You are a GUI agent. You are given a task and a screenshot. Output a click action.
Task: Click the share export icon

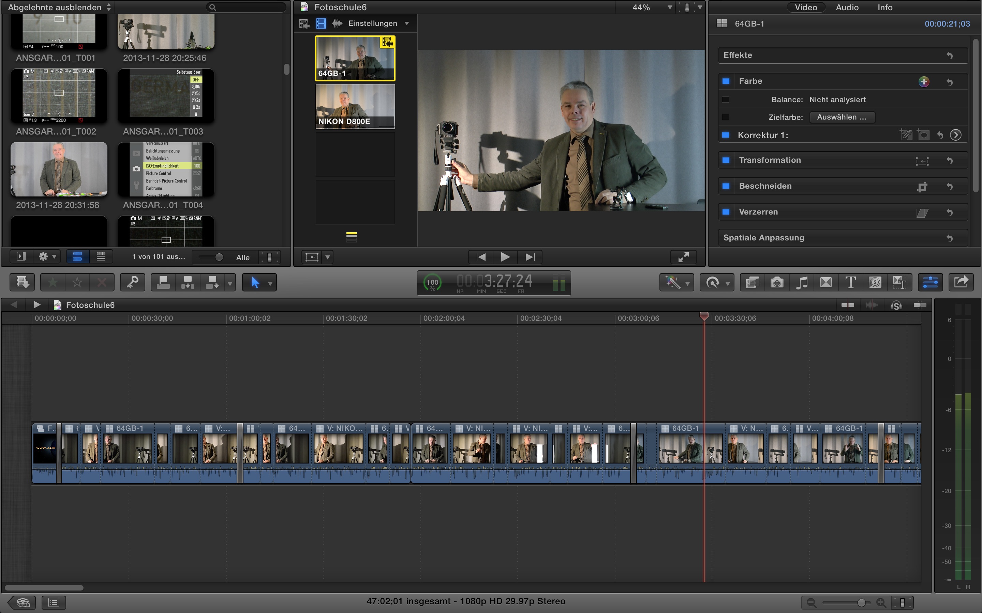(961, 283)
